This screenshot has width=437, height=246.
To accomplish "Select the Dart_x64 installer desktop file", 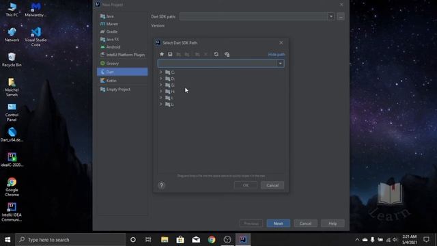I will 12,135.
